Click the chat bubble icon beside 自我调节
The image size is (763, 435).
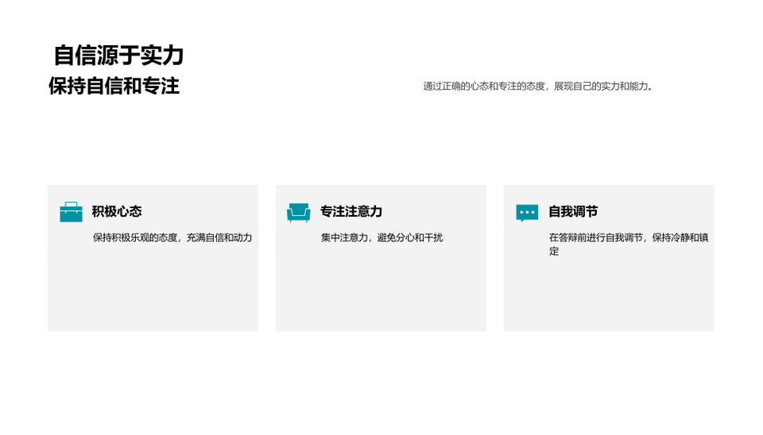point(526,213)
